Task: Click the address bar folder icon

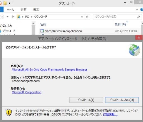Action: click(19, 17)
